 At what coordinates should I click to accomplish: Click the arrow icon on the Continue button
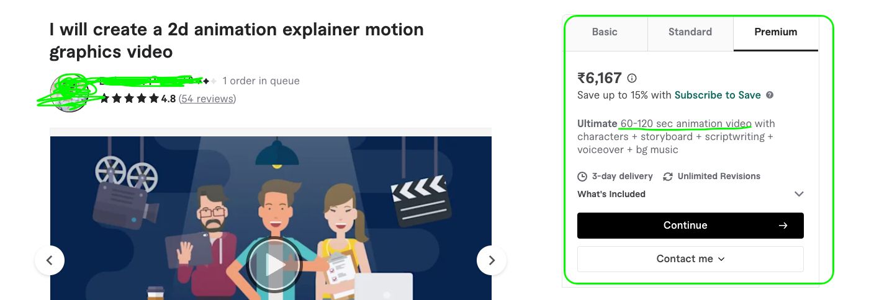click(783, 226)
